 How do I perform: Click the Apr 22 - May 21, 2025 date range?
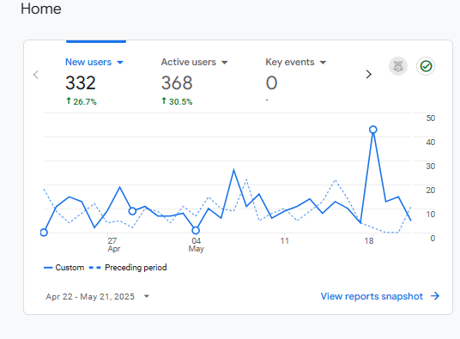tap(90, 296)
